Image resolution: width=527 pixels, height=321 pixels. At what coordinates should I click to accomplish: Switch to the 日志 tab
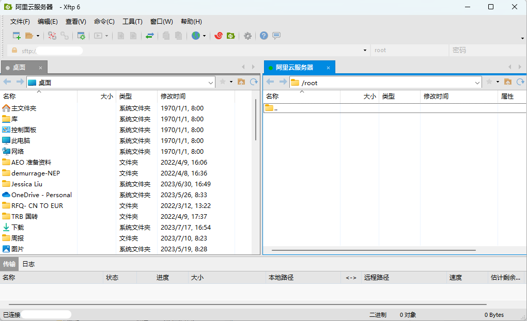pyautogui.click(x=28, y=264)
